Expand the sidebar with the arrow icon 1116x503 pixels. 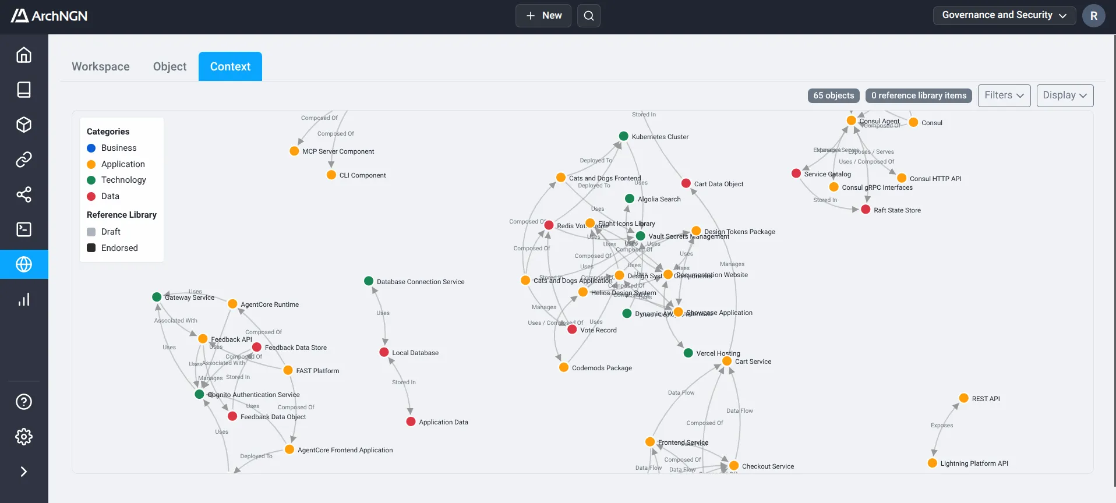[x=24, y=472]
